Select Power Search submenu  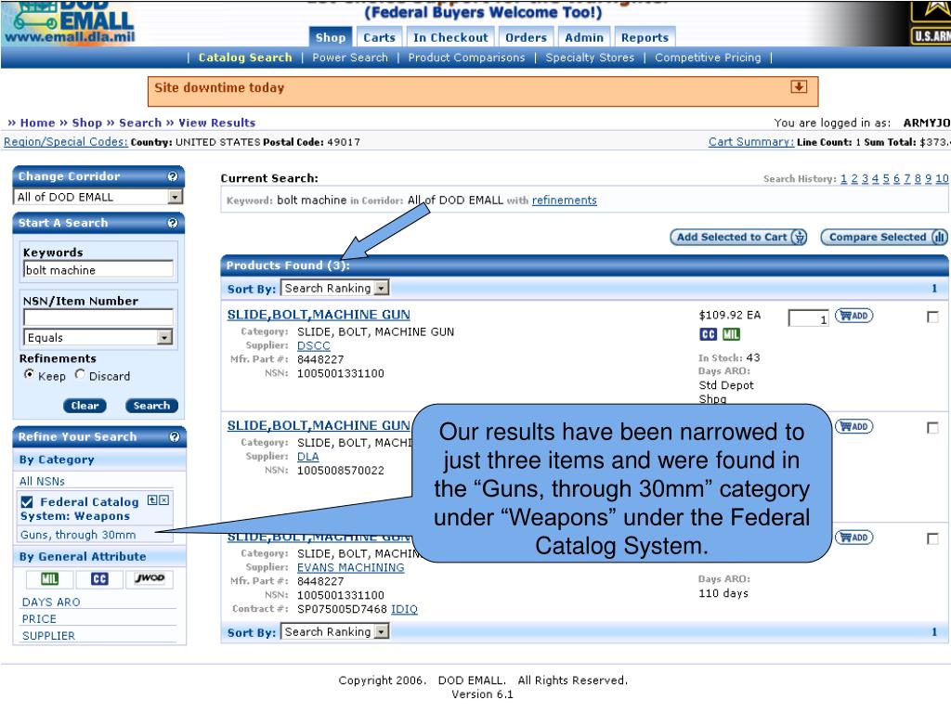pyautogui.click(x=350, y=58)
